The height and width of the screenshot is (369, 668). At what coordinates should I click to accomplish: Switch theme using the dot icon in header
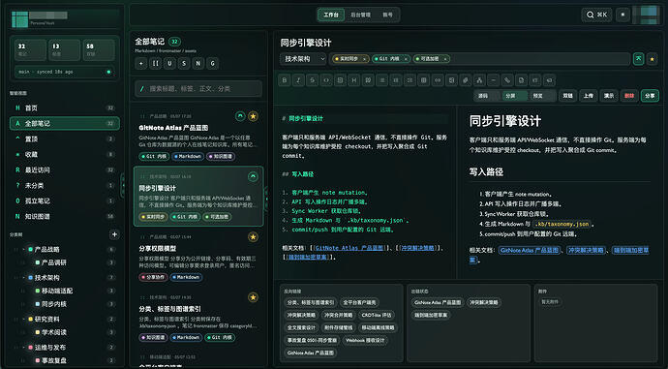point(622,15)
